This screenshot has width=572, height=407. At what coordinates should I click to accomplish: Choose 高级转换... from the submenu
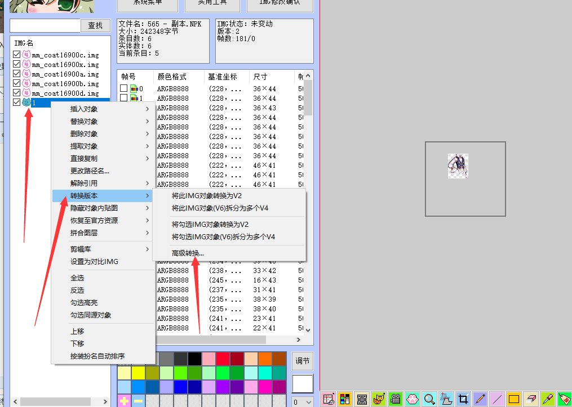pyautogui.click(x=188, y=253)
